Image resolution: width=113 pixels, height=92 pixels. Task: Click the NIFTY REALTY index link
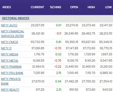(10, 90)
